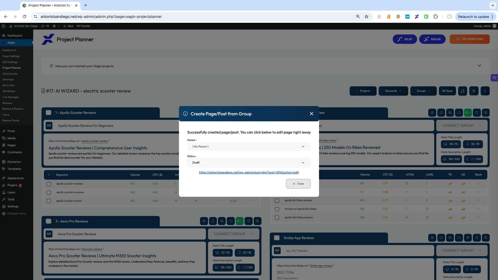Open SEO Settings in Xagio submenu
Screen dimensions: 498x280
point(10,62)
